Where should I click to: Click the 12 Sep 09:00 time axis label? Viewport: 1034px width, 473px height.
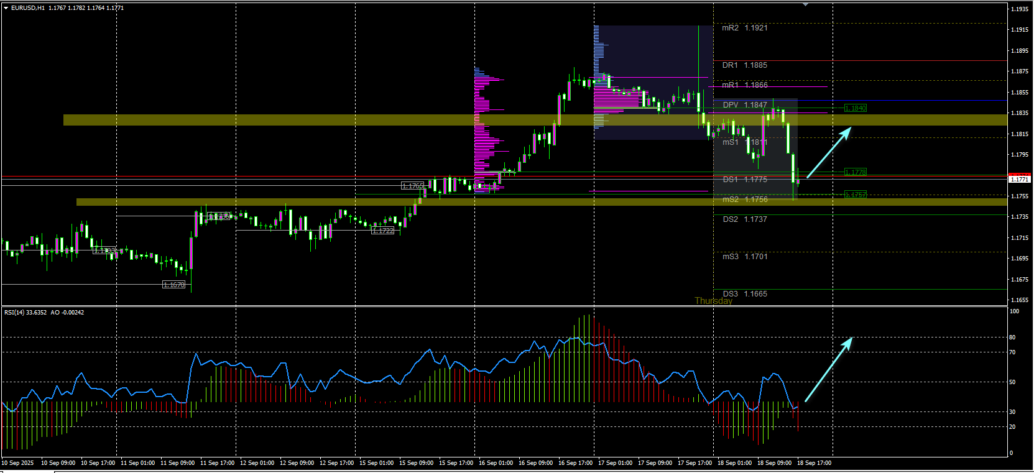[297, 463]
